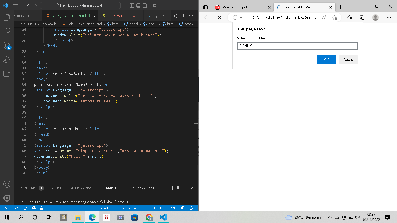Expand the hidden icons chevron in the system tray

click(x=330, y=217)
